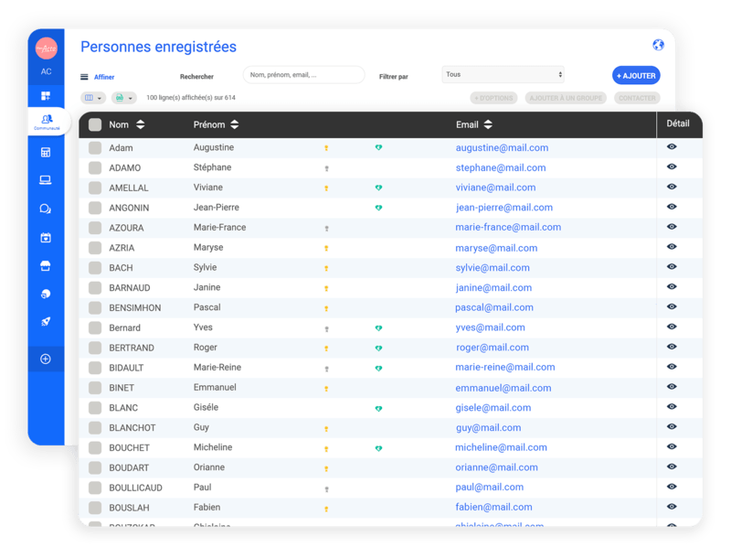Screen dimensions: 731x547
Task: Open email link viviane@mail.com
Action: coord(495,188)
